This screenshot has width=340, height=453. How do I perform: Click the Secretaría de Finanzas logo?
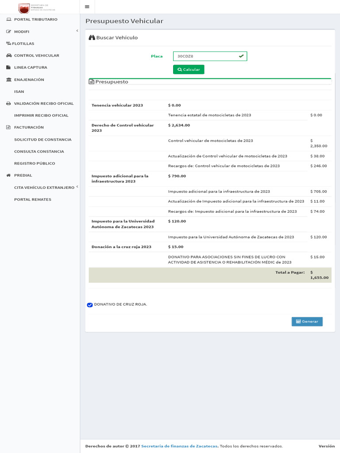37,8
